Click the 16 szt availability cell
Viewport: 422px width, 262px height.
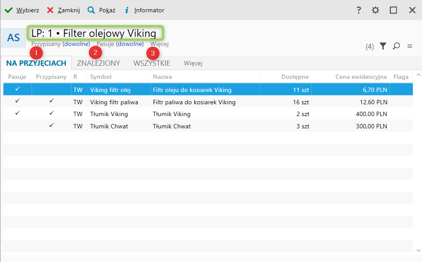click(x=301, y=102)
